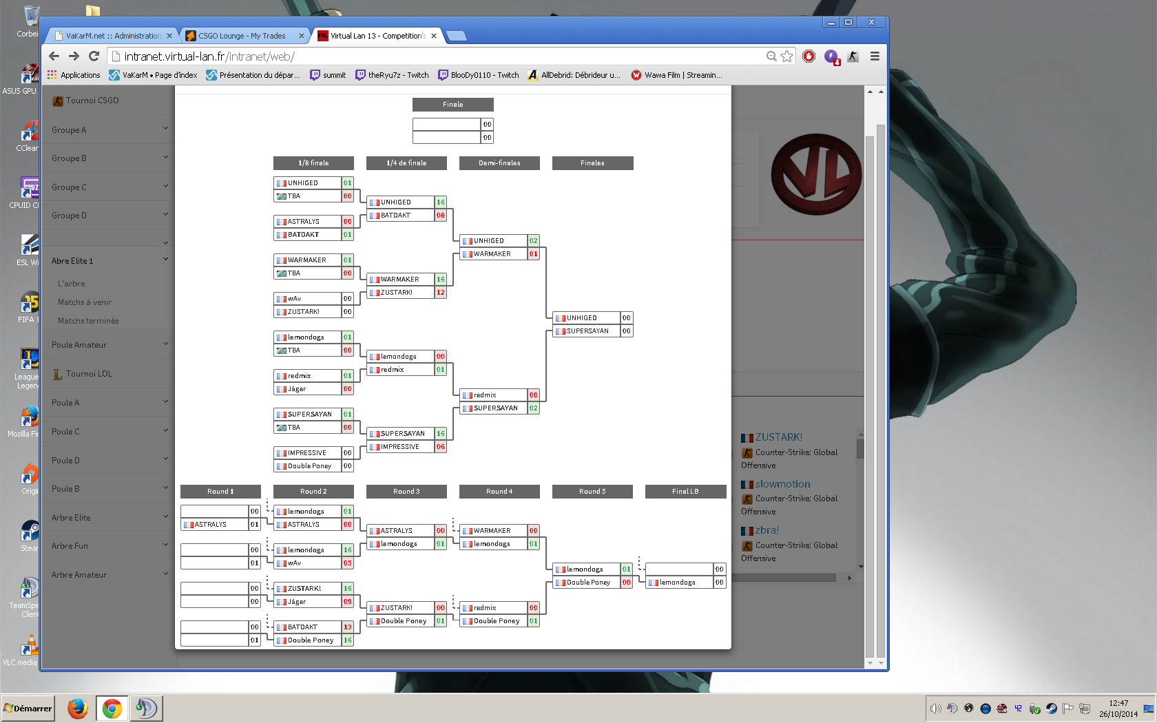Go back to the previous page in Chrome
The width and height of the screenshot is (1157, 723).
(x=54, y=56)
